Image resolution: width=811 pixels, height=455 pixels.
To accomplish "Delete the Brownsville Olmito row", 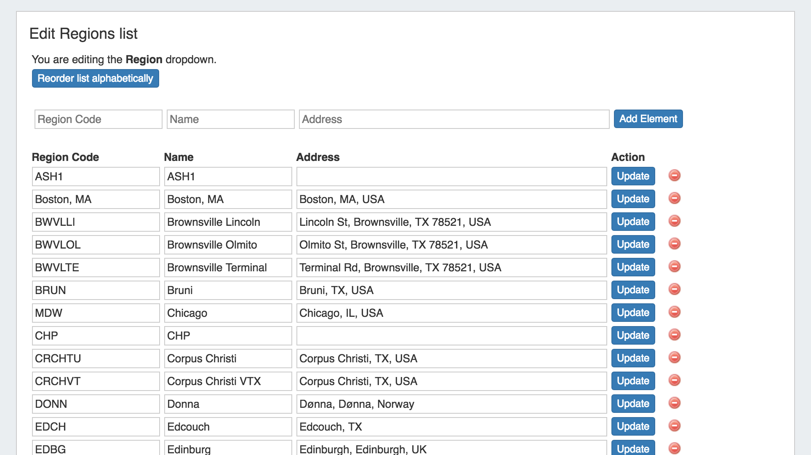I will tap(674, 244).
